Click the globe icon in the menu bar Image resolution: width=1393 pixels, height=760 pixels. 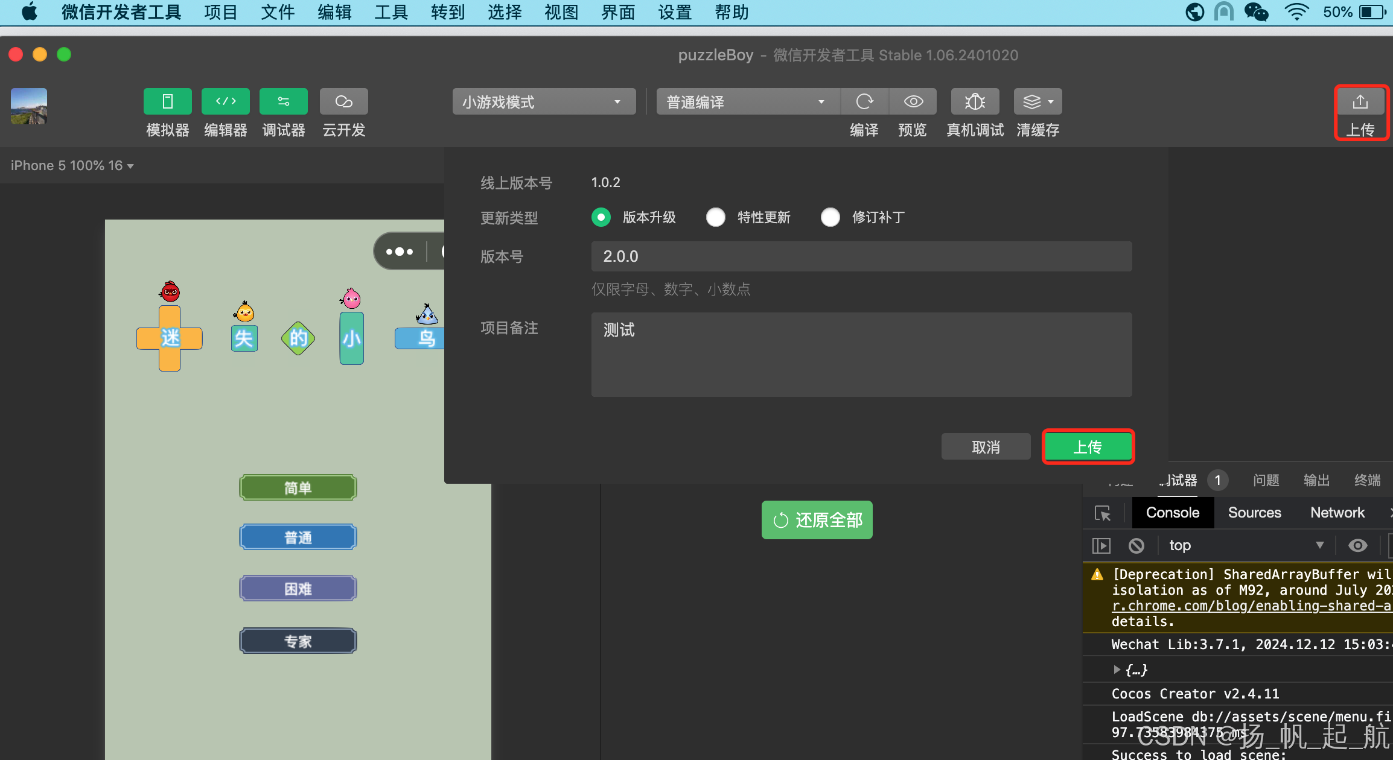click(x=1195, y=12)
